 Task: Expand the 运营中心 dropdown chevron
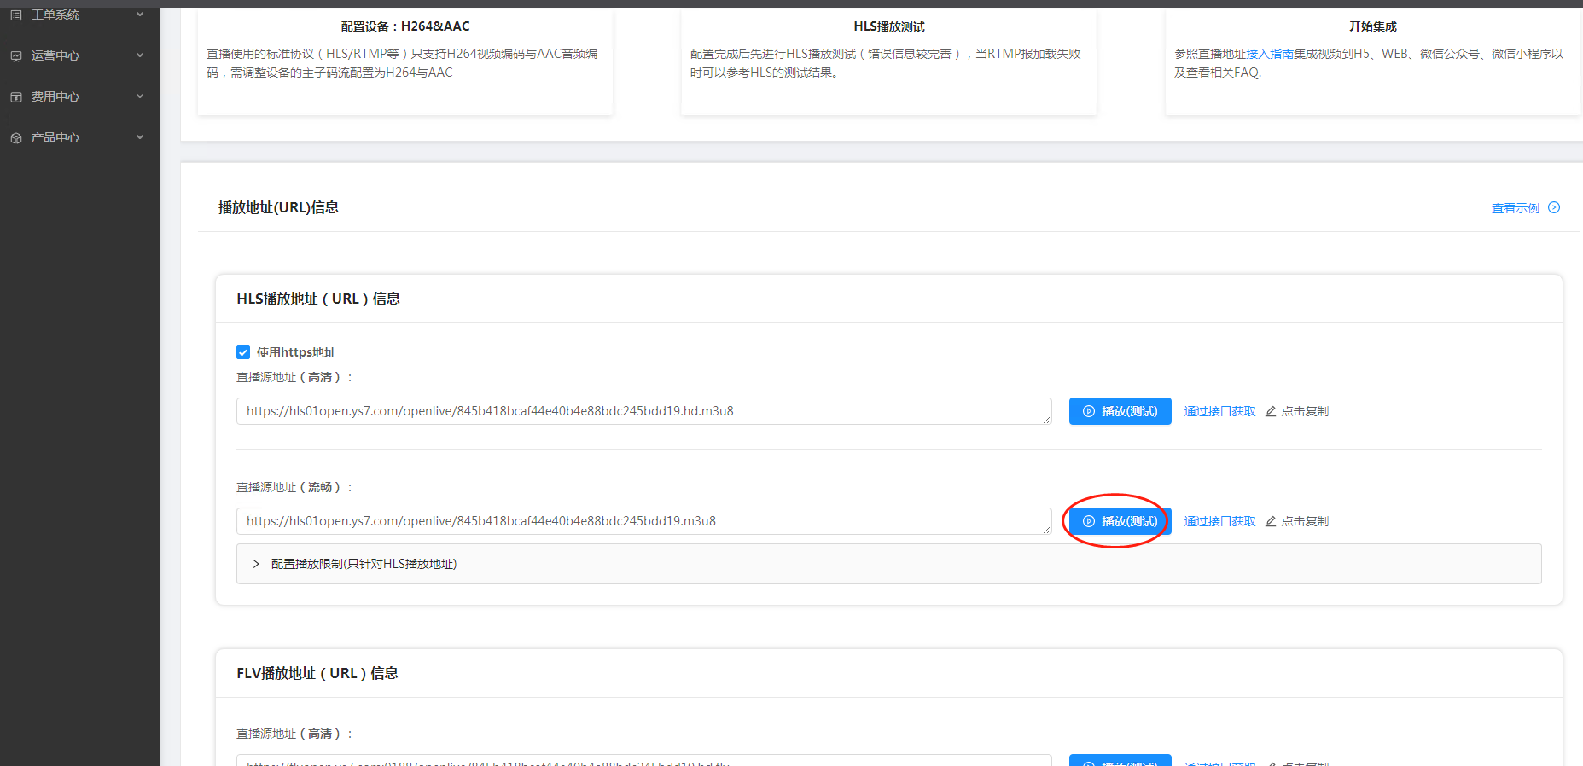tap(140, 55)
